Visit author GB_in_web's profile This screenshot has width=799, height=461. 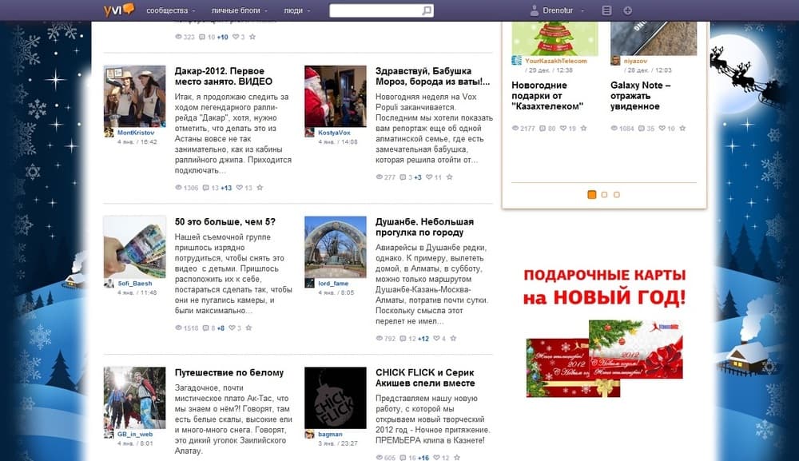tap(135, 434)
